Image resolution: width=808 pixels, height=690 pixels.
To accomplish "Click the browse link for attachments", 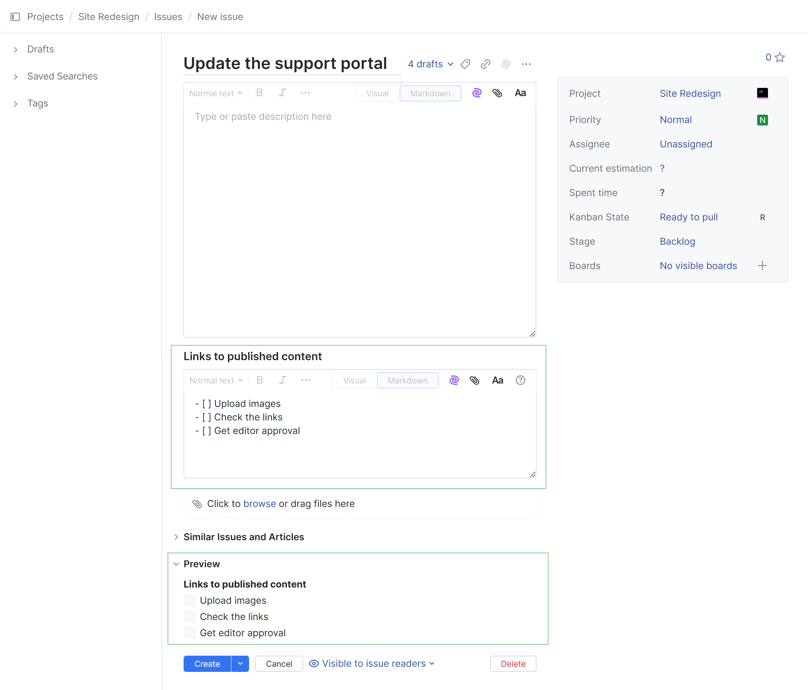I will click(x=259, y=504).
